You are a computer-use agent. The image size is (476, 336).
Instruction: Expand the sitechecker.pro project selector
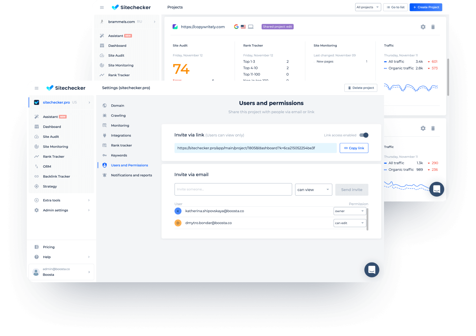click(x=89, y=102)
